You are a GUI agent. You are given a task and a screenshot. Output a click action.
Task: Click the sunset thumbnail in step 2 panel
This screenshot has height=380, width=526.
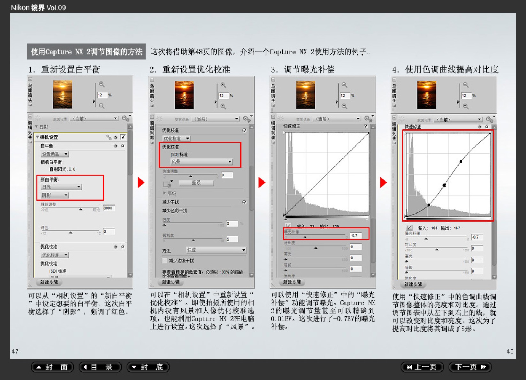[x=184, y=95]
